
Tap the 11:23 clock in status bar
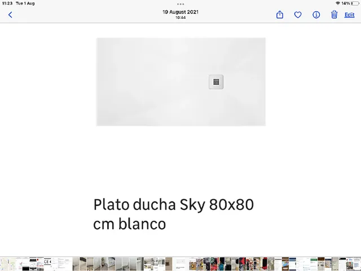pos(7,3)
